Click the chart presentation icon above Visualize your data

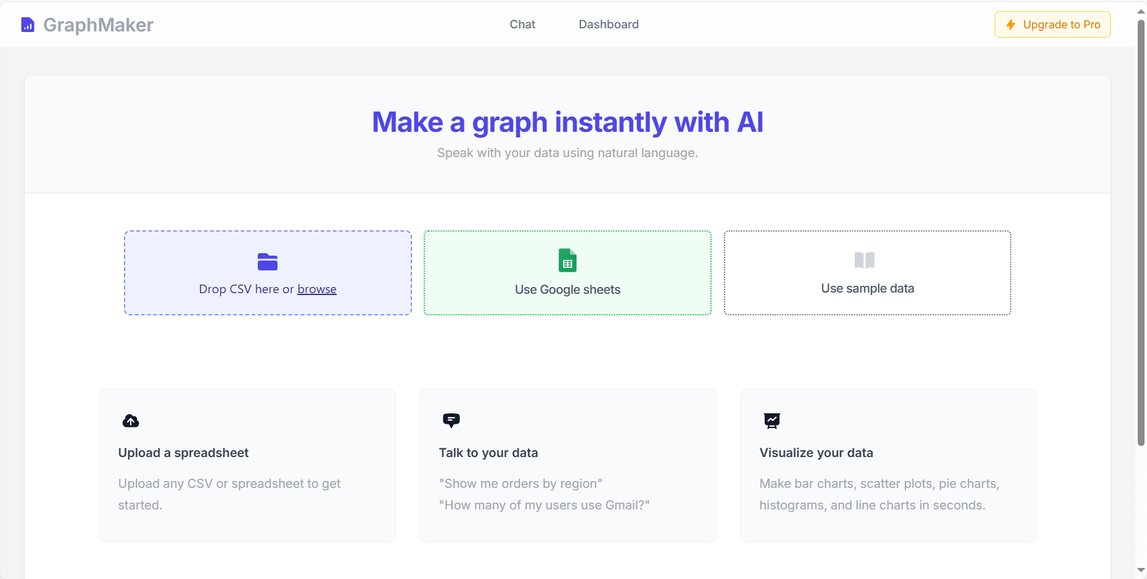tap(772, 421)
